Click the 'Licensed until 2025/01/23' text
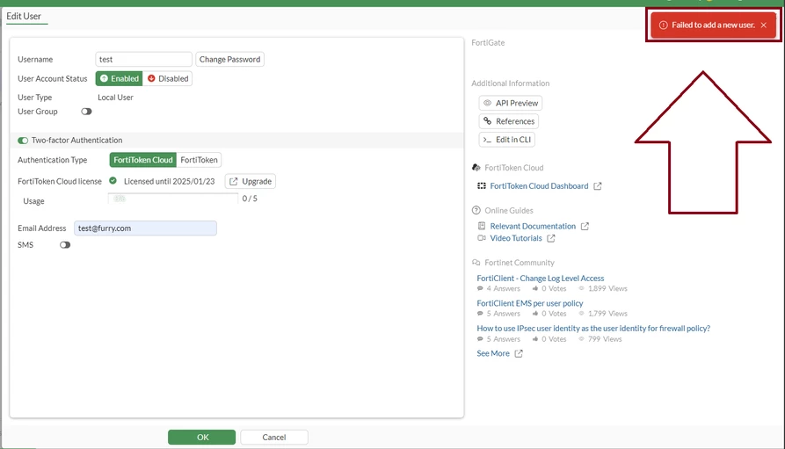The image size is (785, 449). coord(169,181)
